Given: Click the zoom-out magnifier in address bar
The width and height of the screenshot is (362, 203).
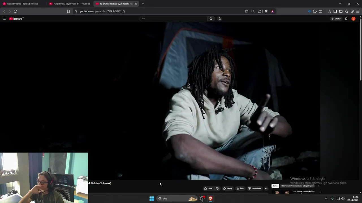Looking at the screenshot, I should 253,11.
